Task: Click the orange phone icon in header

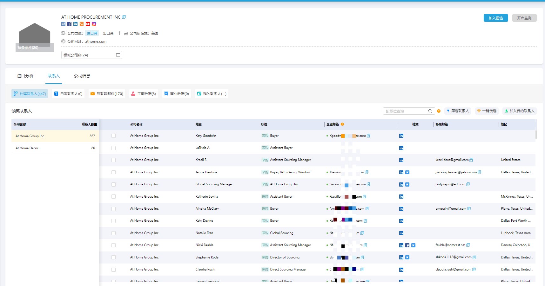Action: click(x=82, y=24)
